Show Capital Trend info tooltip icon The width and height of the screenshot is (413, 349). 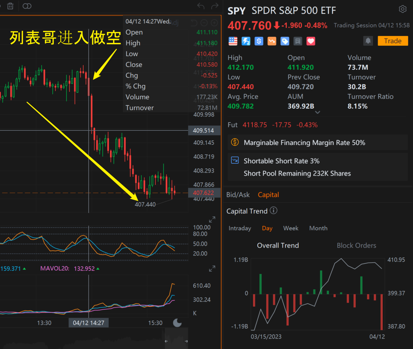coord(274,211)
